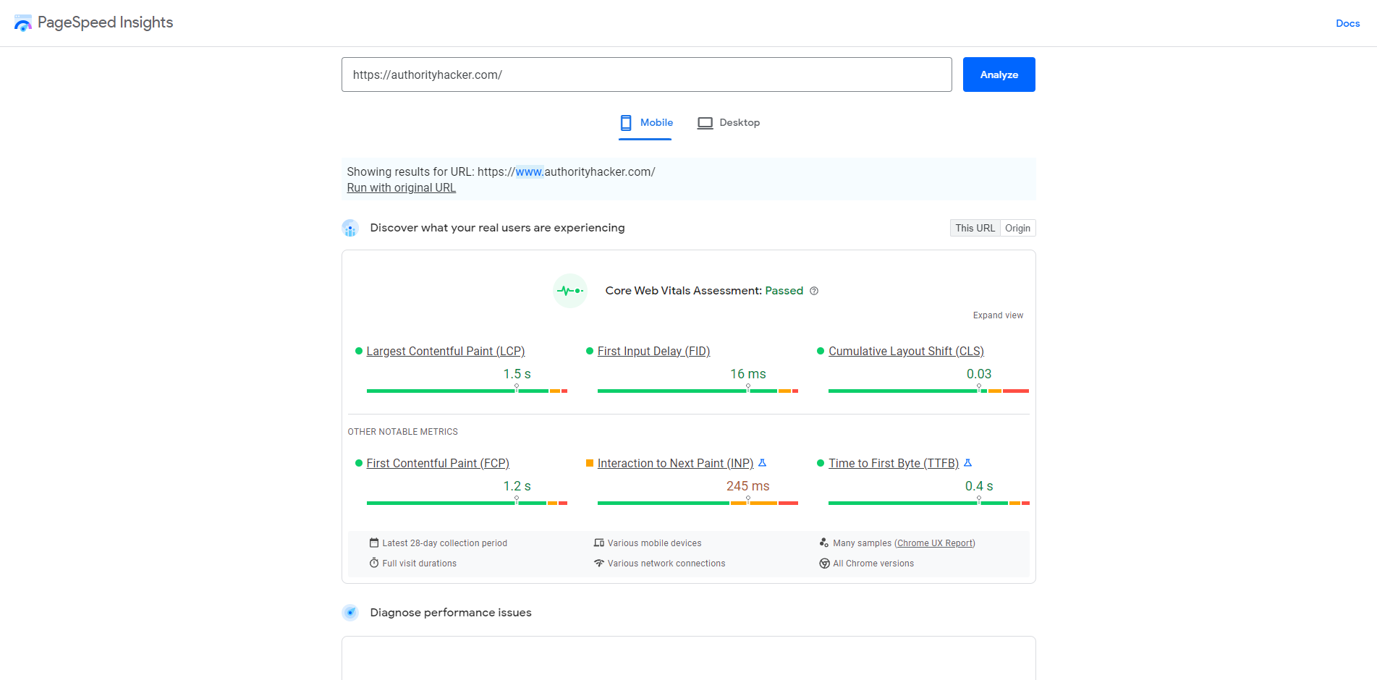This screenshot has height=680, width=1377.
Task: Click the TTFB value 0.4 s
Action: click(978, 486)
